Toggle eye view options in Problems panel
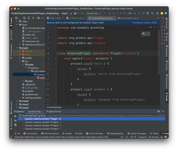Image resolution: width=178 pixels, height=151 pixels. coord(15,121)
